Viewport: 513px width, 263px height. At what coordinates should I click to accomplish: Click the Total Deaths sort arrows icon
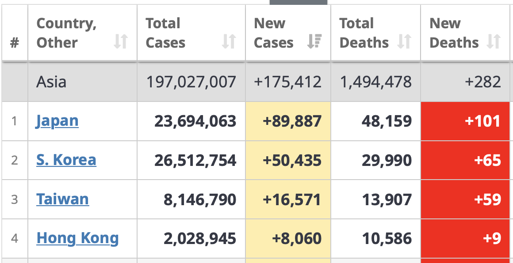pyautogui.click(x=404, y=42)
